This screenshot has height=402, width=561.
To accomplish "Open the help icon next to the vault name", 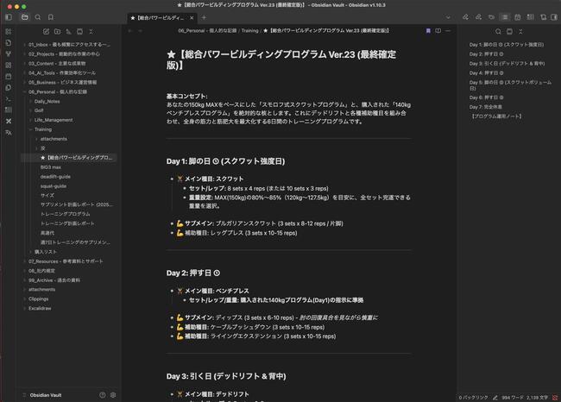I will click(x=103, y=395).
